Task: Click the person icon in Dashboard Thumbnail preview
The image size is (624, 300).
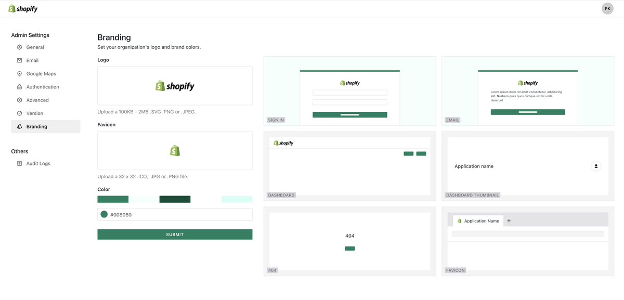Action: tap(595, 166)
